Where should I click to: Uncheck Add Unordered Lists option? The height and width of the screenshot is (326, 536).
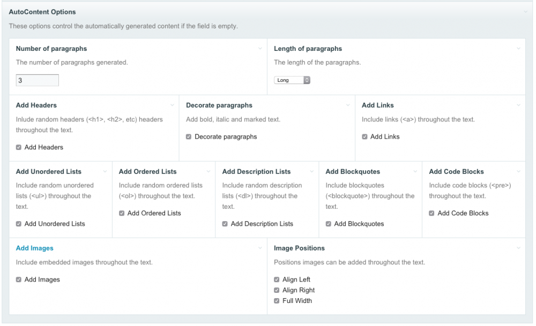tap(19, 224)
